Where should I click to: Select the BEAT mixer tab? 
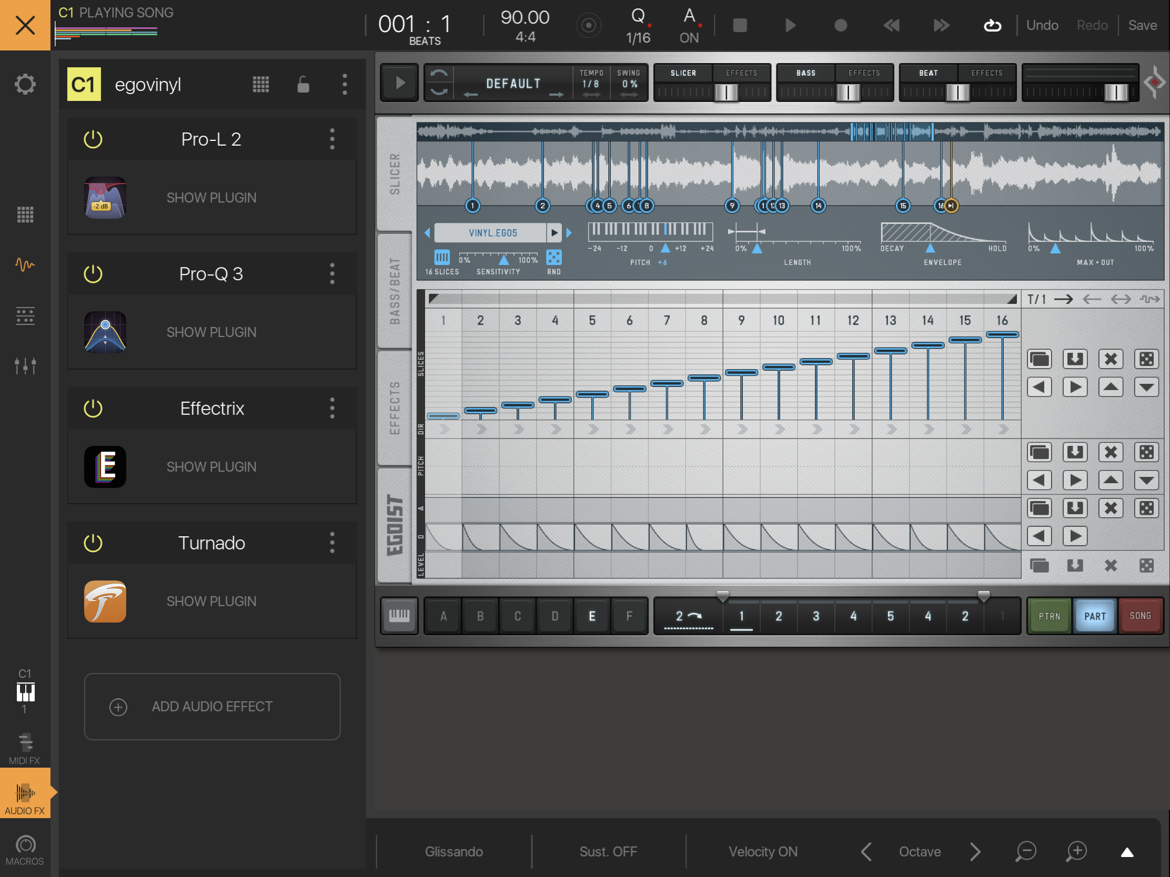[929, 73]
